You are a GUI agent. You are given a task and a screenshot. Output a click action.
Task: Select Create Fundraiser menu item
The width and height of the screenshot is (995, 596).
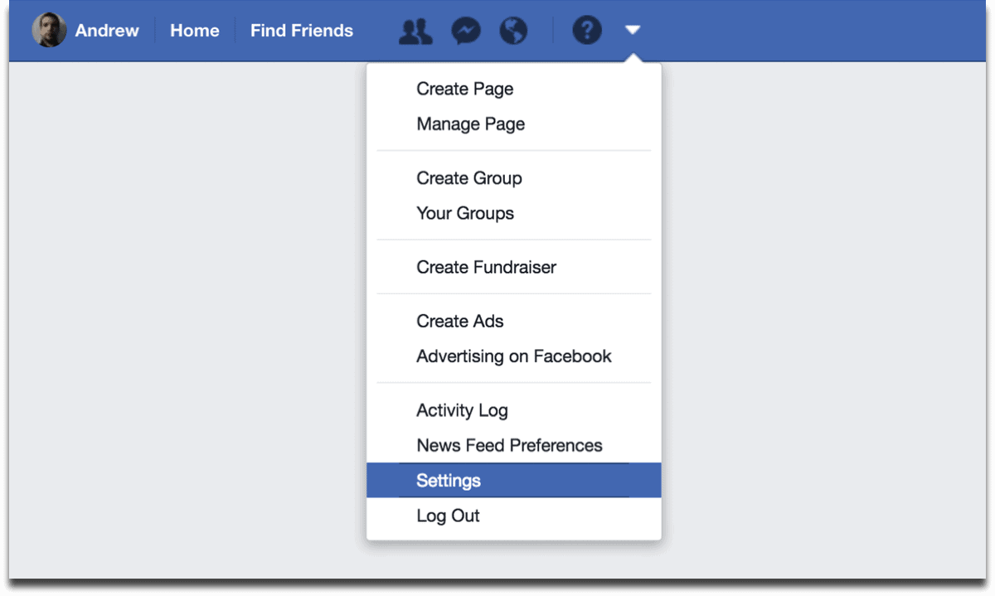(x=486, y=267)
